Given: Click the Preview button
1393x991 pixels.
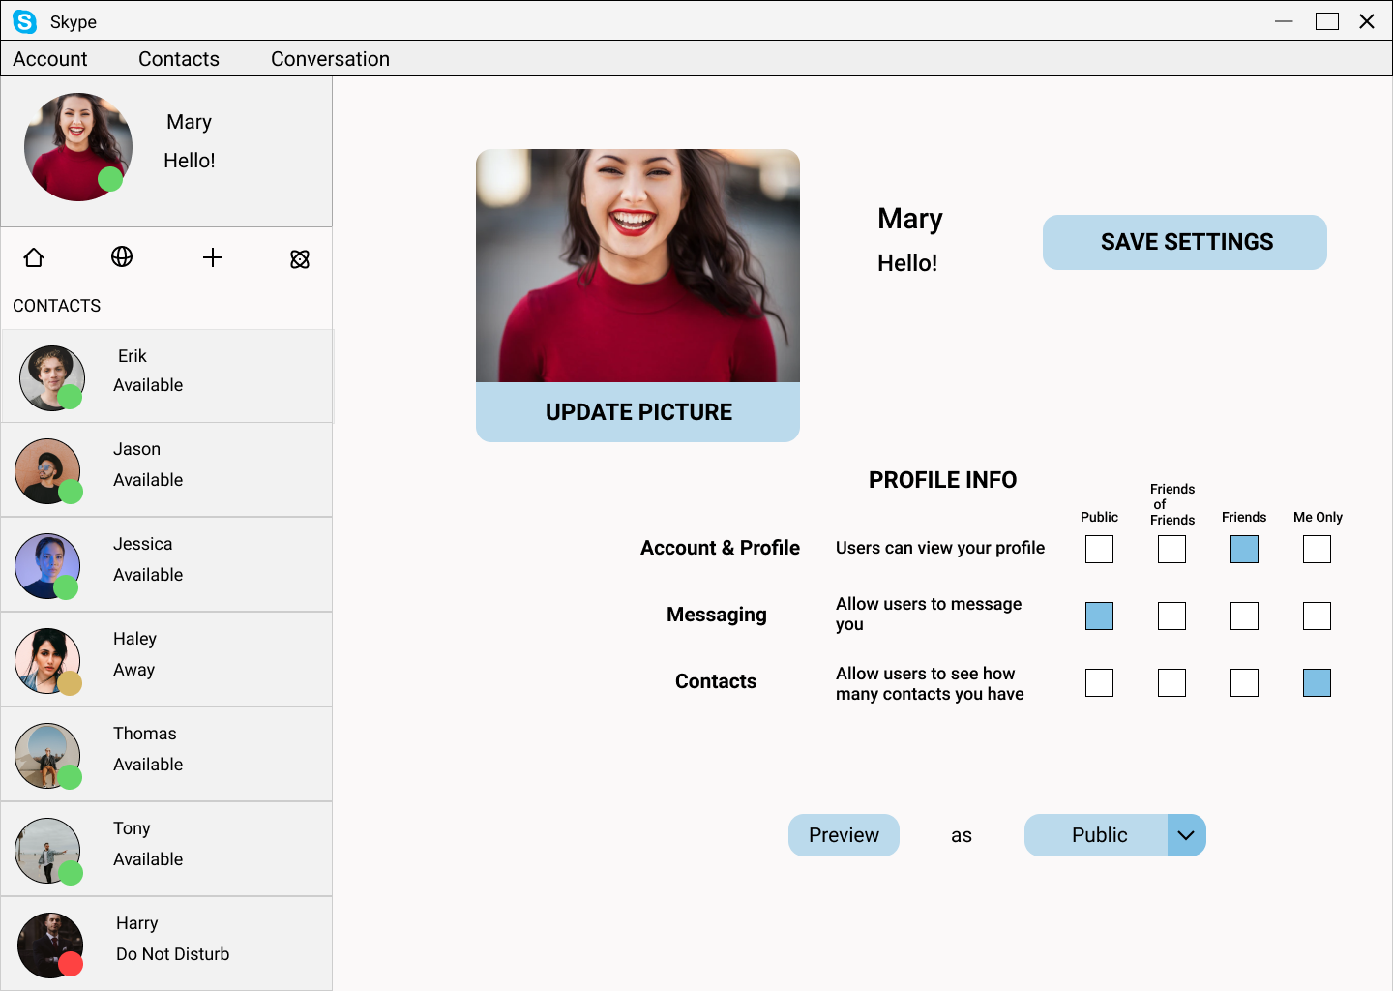Looking at the screenshot, I should coord(844,835).
